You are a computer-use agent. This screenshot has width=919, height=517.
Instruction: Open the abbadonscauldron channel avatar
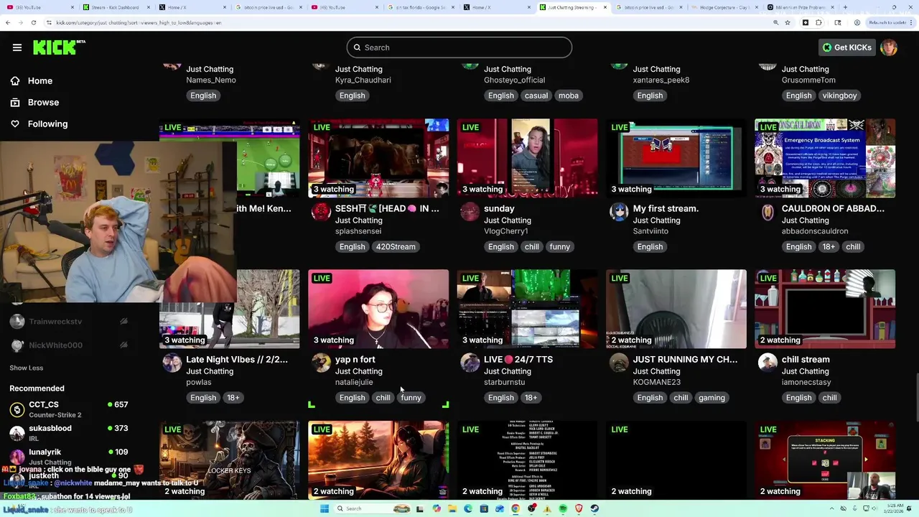[768, 211]
